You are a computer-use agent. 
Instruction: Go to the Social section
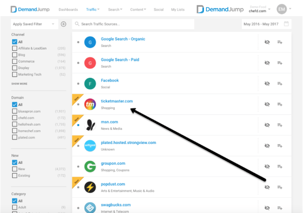click(x=158, y=9)
